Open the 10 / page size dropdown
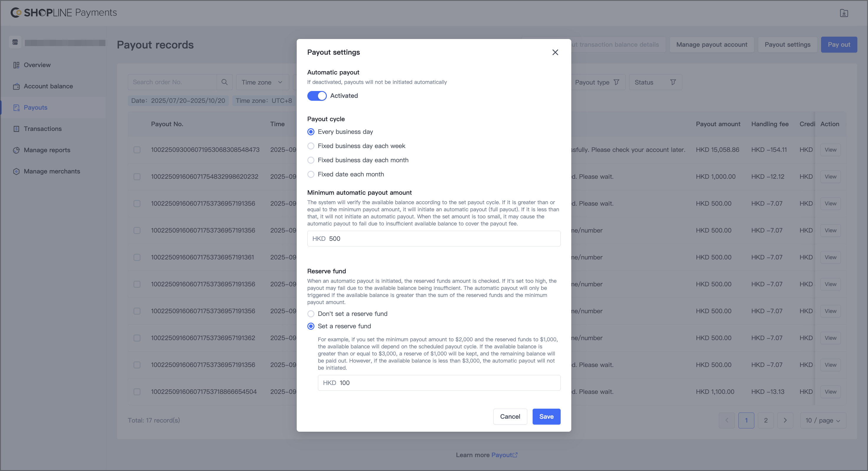The width and height of the screenshot is (868, 471). click(x=823, y=420)
